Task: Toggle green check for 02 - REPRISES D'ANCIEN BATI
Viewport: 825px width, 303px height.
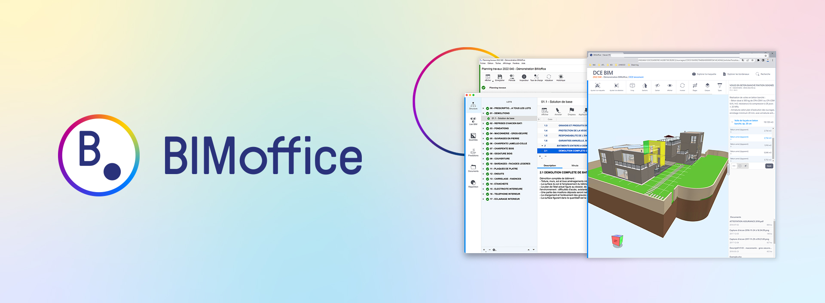Action: (x=488, y=123)
